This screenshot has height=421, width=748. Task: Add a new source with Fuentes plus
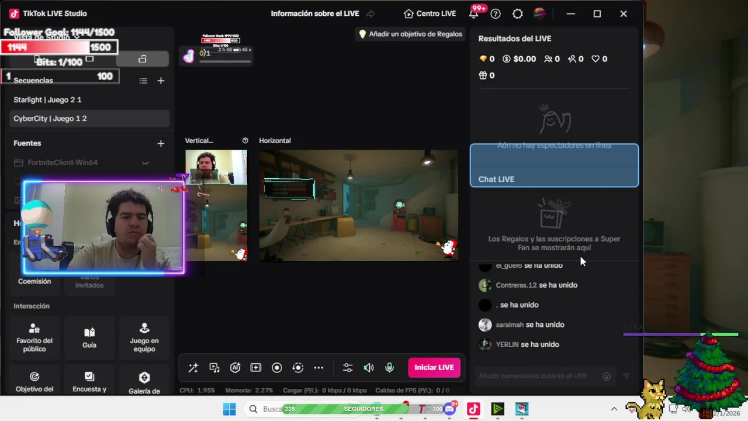pyautogui.click(x=161, y=143)
